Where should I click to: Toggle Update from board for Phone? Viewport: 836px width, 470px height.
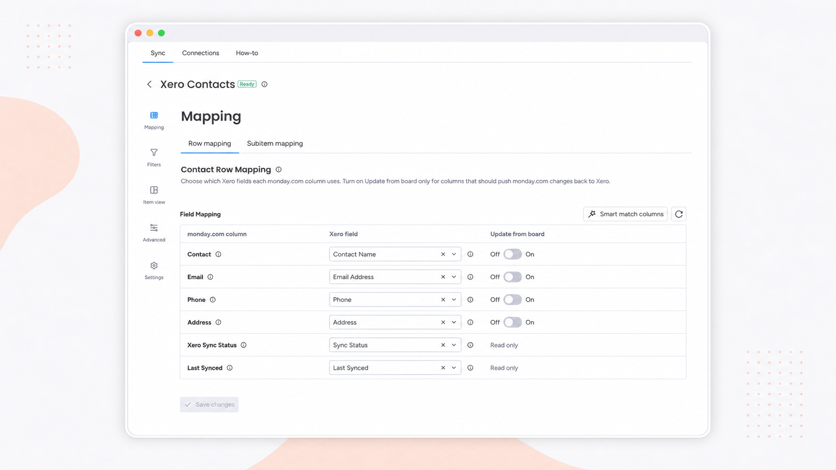(512, 300)
